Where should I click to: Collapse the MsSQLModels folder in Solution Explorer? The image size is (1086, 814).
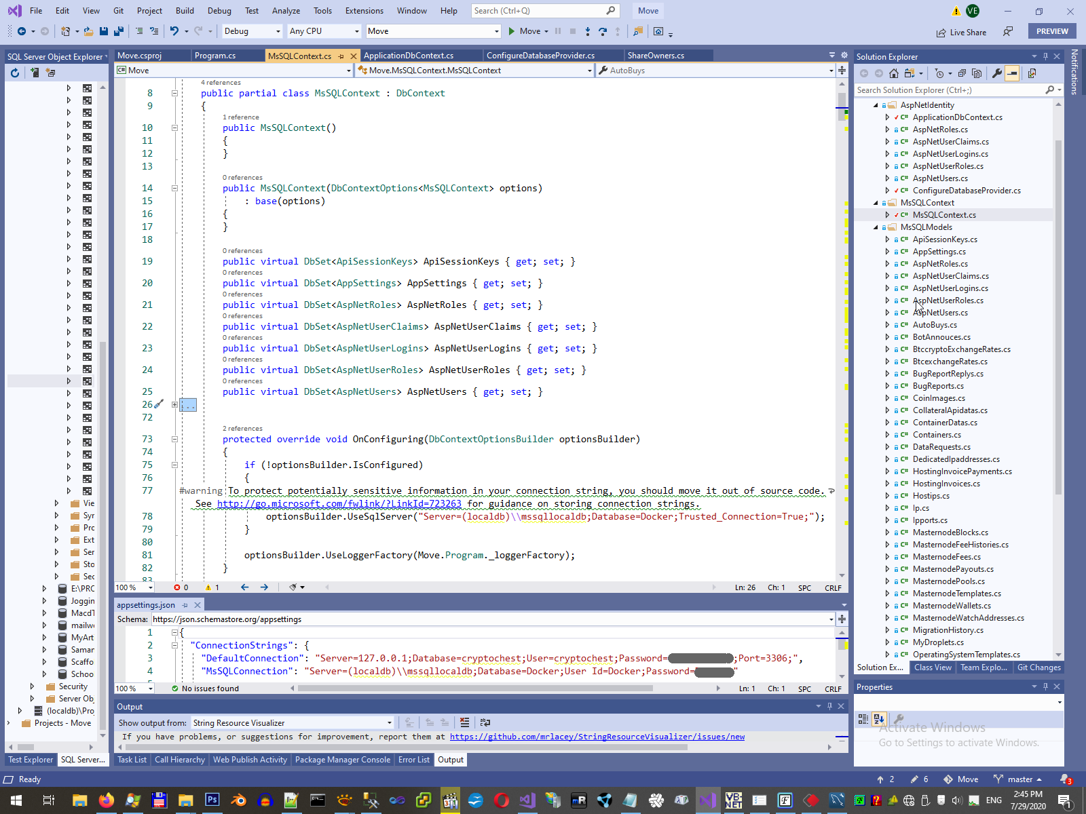[876, 227]
